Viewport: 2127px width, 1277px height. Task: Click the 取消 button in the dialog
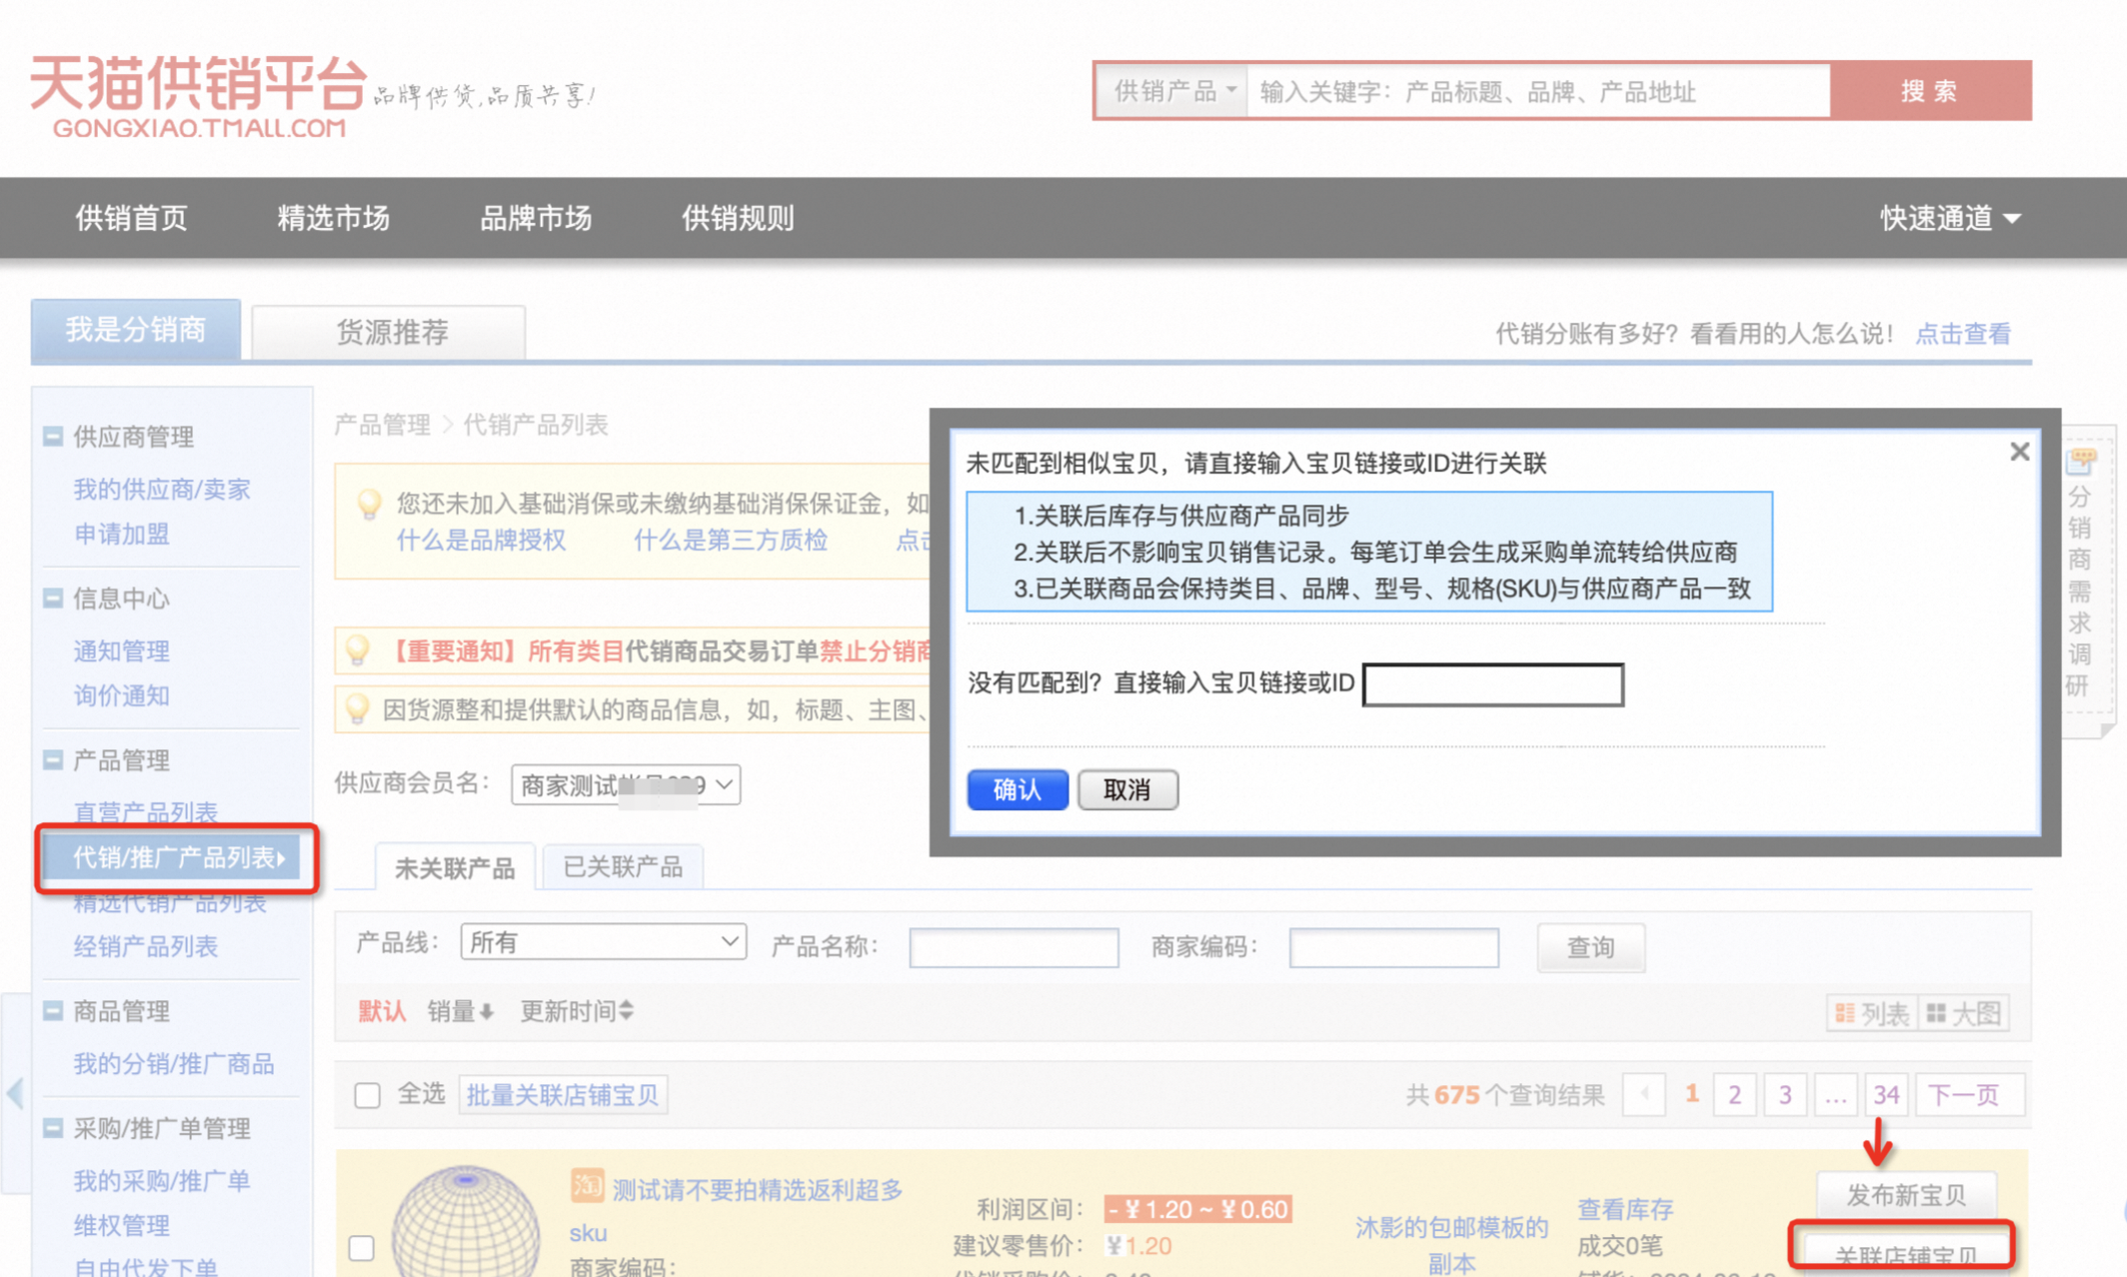tap(1127, 789)
